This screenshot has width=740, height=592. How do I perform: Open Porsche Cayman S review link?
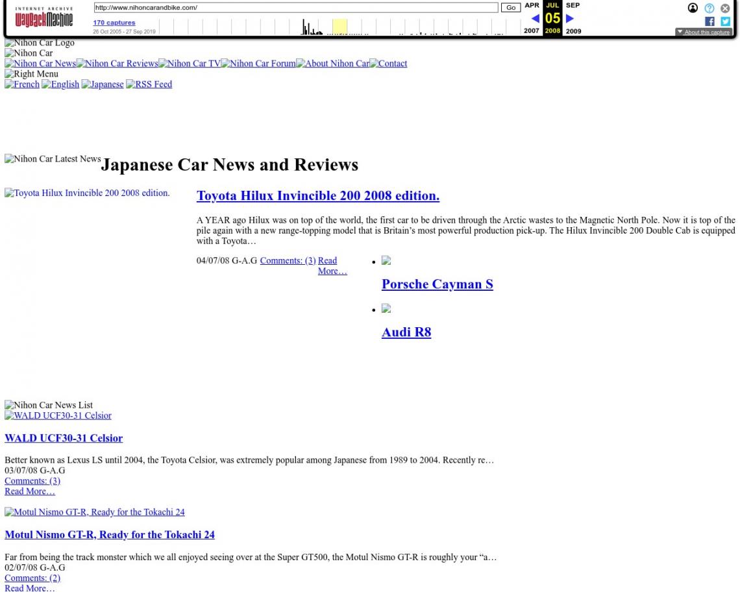[438, 284]
